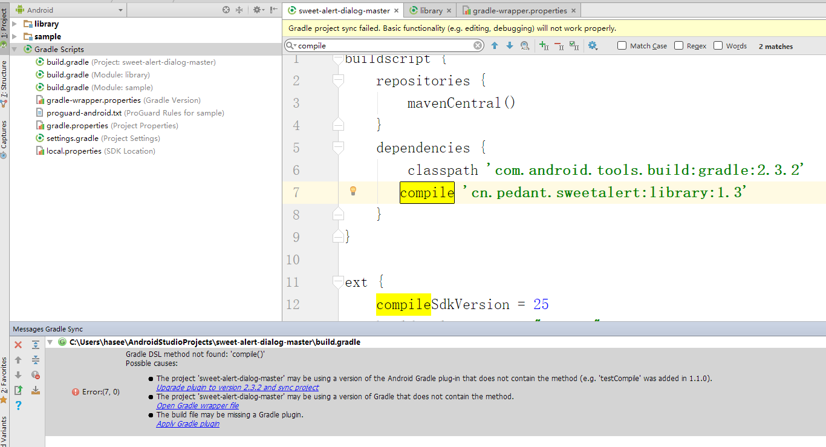Go to next search occurrence
The width and height of the screenshot is (826, 447).
click(509, 45)
